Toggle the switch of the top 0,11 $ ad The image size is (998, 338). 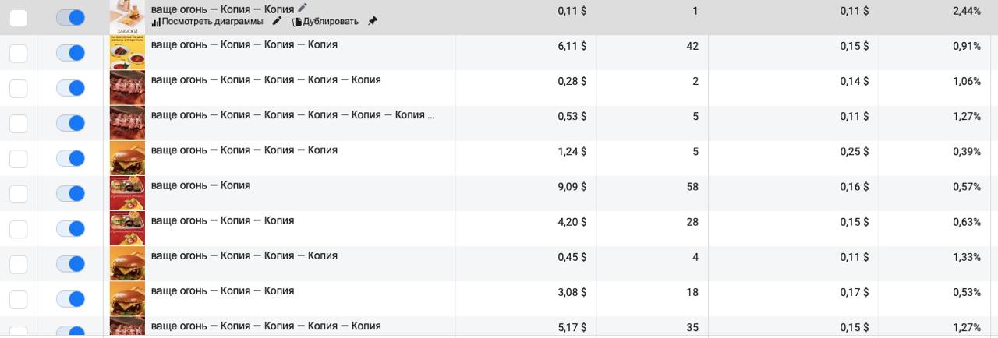(x=71, y=17)
